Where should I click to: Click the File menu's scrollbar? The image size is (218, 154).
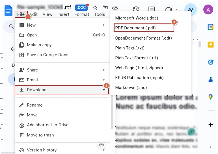coord(112,112)
